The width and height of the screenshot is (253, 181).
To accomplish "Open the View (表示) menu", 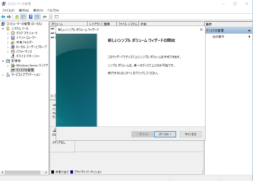I will tap(38, 10).
